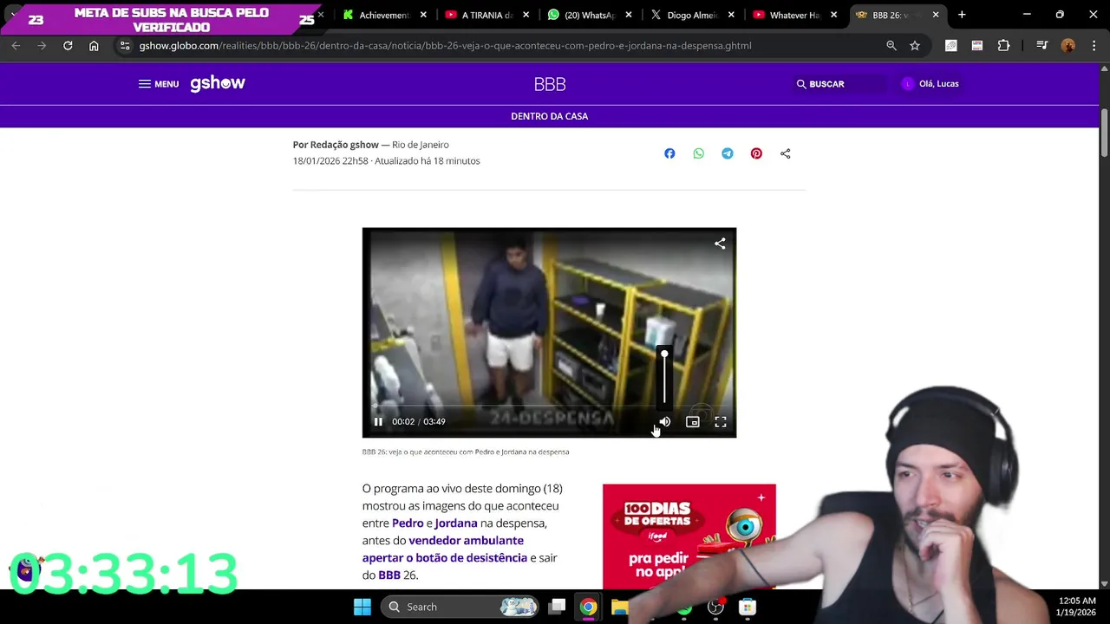Open Microsoft Store from taskbar
The image size is (1110, 624).
pos(748,607)
